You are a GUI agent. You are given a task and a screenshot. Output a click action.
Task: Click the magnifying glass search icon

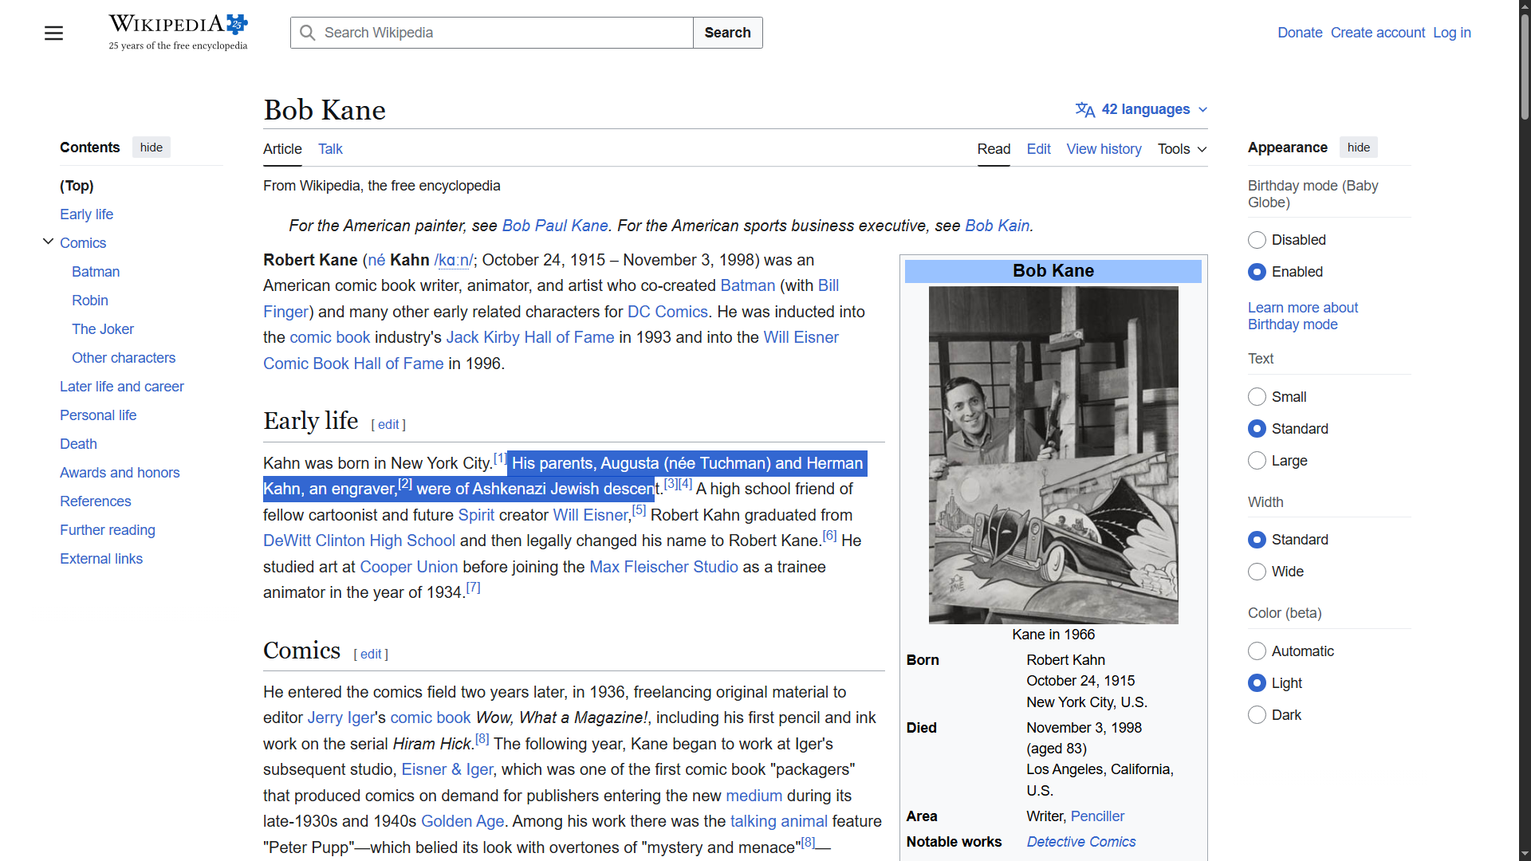point(308,33)
